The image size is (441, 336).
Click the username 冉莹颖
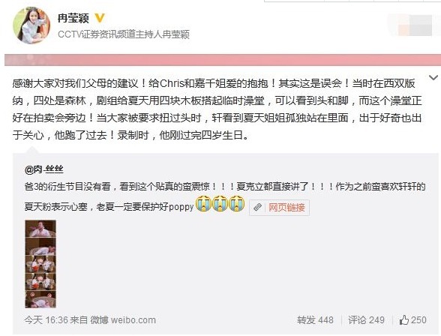click(73, 18)
